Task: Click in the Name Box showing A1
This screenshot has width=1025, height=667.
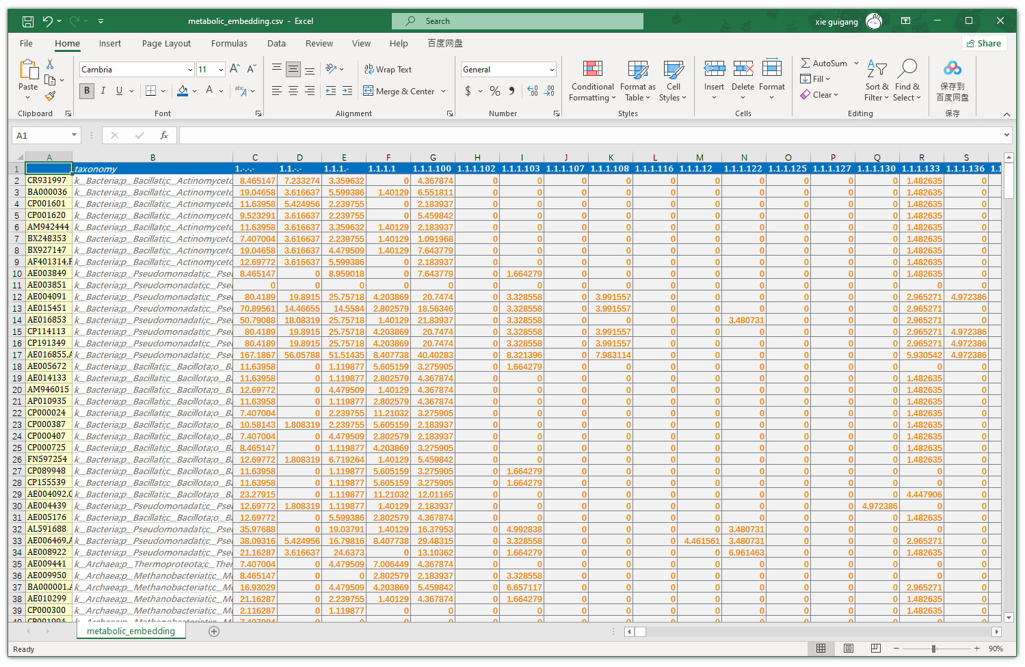Action: (x=42, y=135)
